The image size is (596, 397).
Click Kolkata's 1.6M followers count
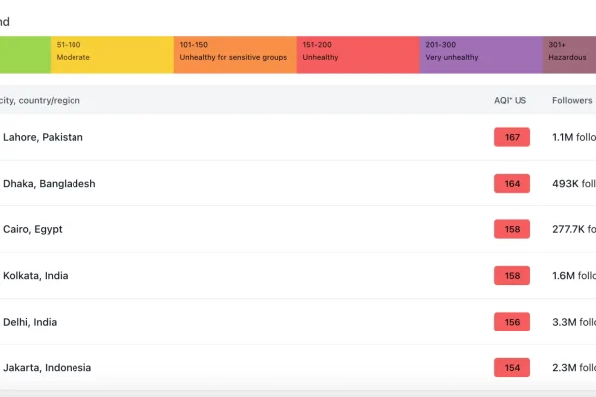pyautogui.click(x=574, y=276)
